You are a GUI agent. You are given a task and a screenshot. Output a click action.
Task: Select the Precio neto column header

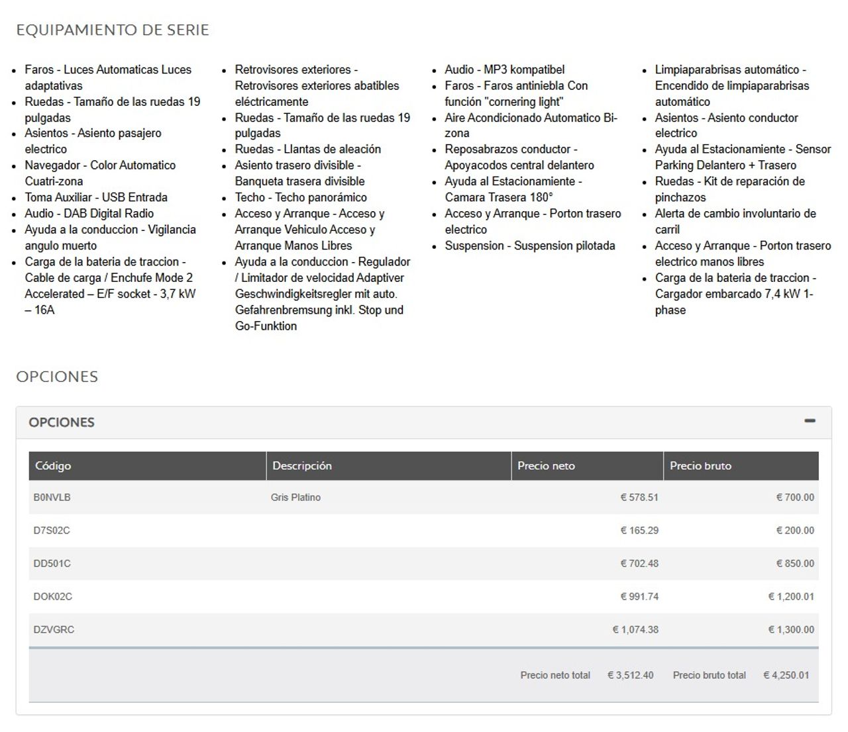point(546,466)
